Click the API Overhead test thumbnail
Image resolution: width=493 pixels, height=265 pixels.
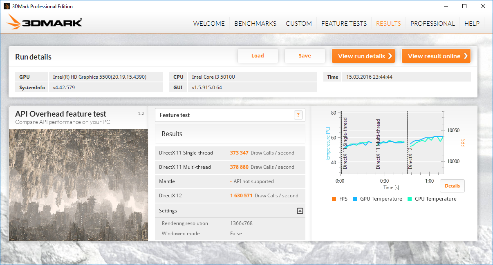pos(78,184)
